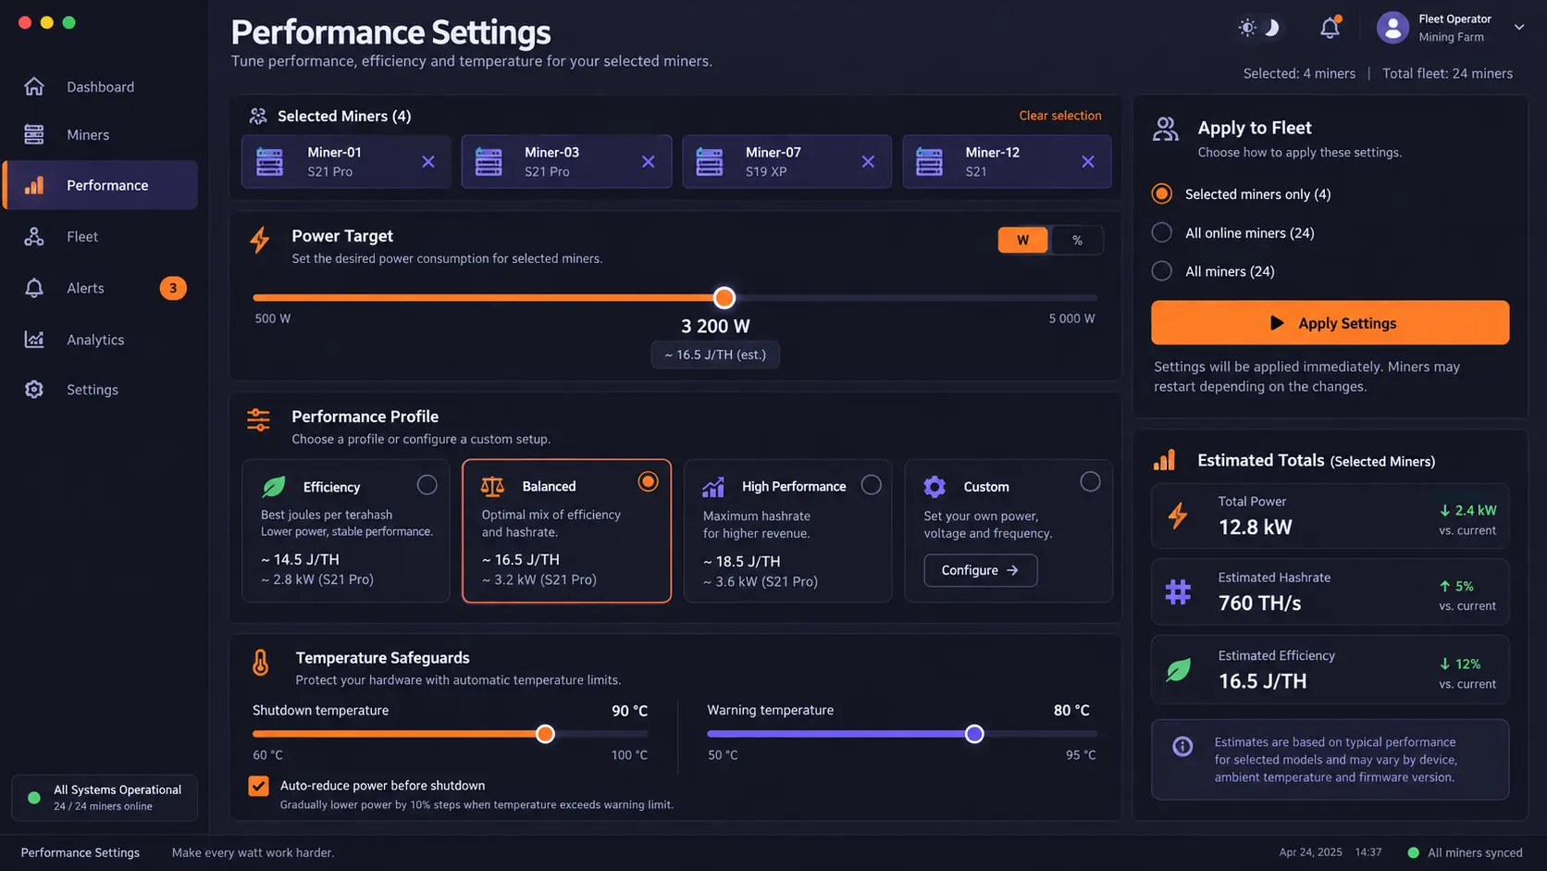This screenshot has height=871, width=1547.
Task: Click the Shutdown temperature slider handle
Action: point(545,734)
